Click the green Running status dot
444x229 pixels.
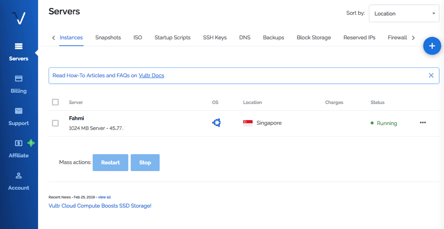(372, 123)
